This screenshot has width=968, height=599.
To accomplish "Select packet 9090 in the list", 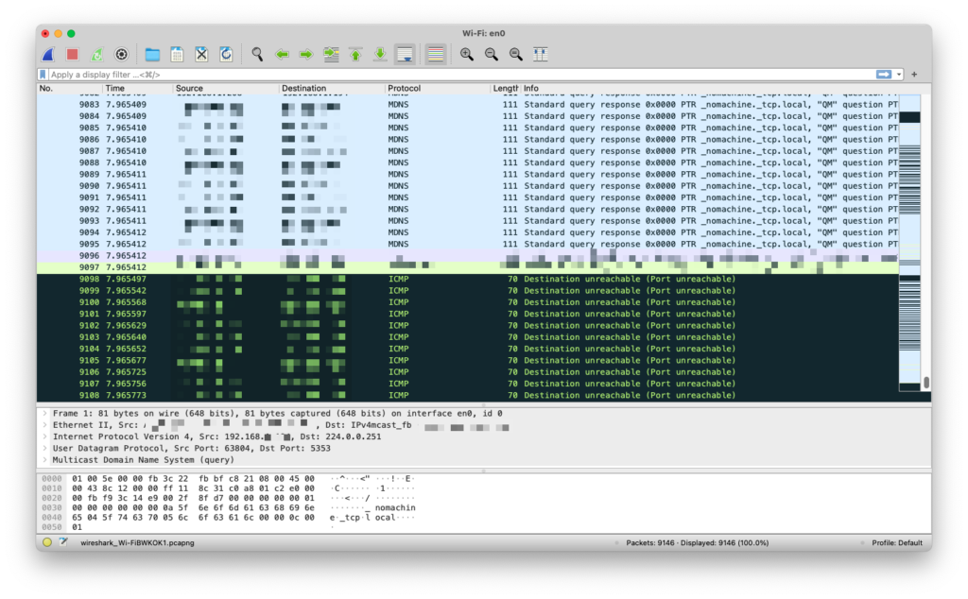I will pyautogui.click(x=467, y=186).
